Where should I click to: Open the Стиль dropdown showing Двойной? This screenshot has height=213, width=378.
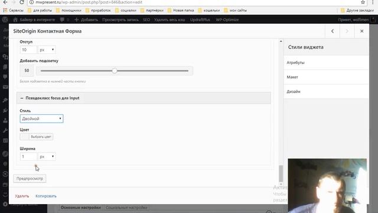click(x=41, y=118)
